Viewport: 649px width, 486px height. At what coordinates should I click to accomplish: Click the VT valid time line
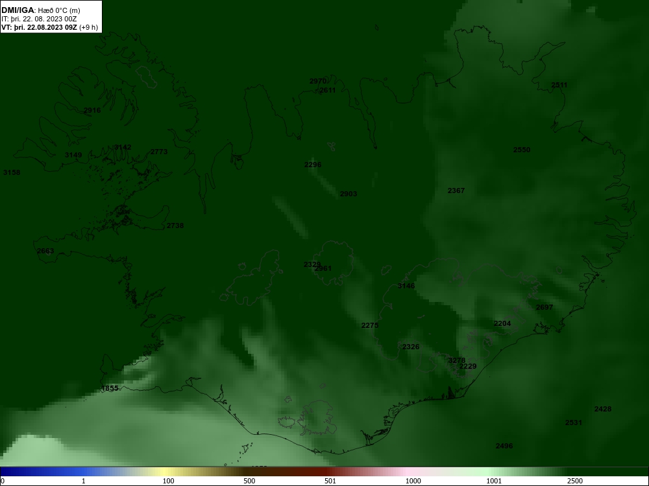tap(50, 28)
